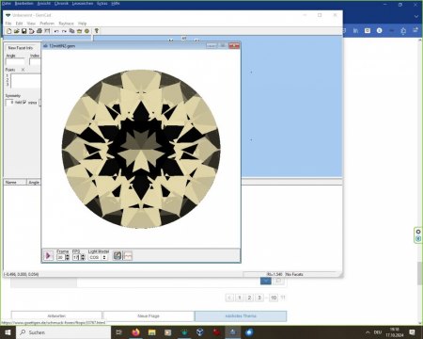Click the Print toolbar icon

click(39, 31)
